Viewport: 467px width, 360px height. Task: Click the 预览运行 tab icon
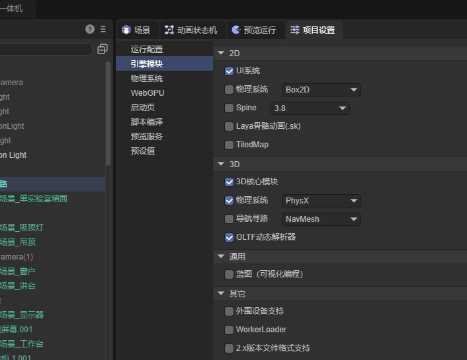(235, 30)
